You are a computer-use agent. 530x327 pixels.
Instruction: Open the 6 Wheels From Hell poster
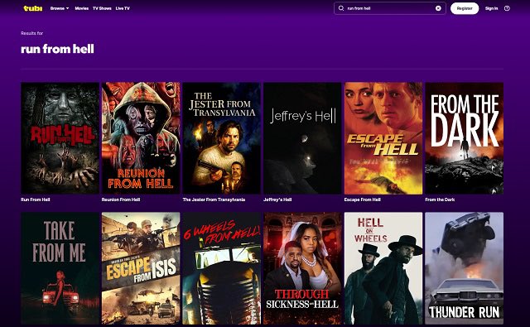221,268
